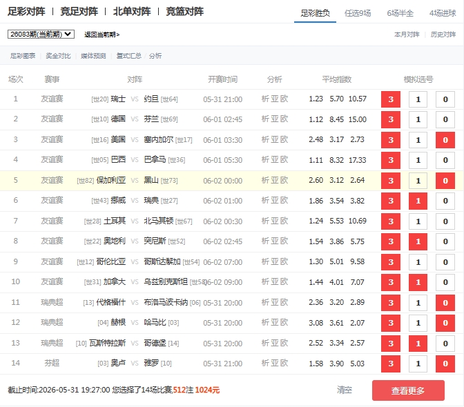Click the 清空 clear link

pos(345,390)
